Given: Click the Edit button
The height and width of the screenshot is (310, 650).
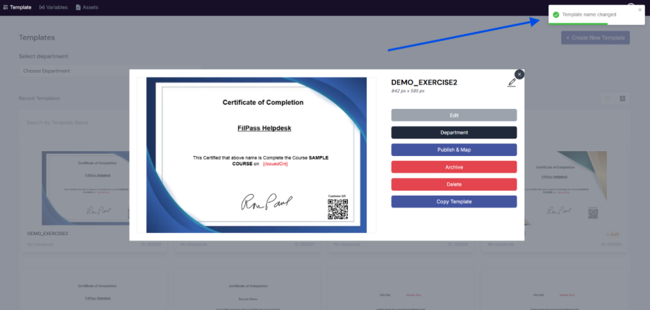Looking at the screenshot, I should click(x=454, y=115).
